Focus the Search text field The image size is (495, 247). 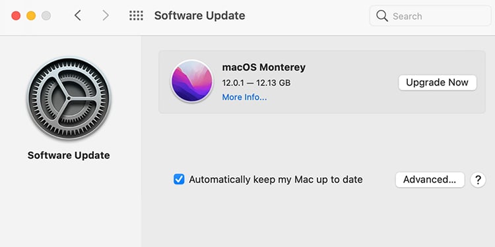pyautogui.click(x=430, y=16)
